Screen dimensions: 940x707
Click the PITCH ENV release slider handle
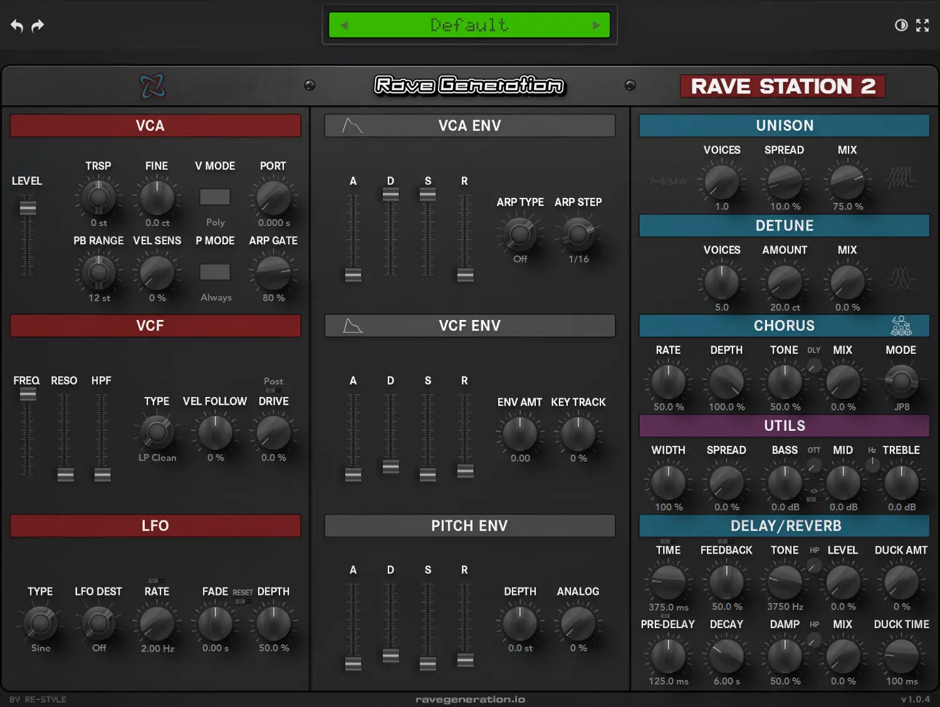(465, 659)
